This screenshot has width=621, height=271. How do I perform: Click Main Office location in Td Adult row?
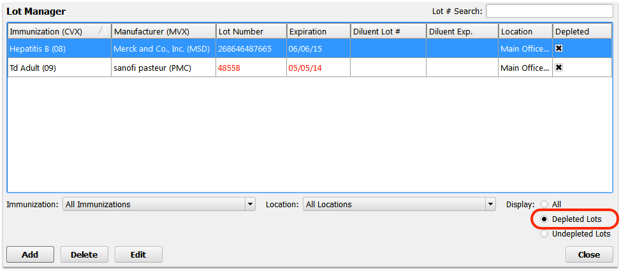coord(525,68)
